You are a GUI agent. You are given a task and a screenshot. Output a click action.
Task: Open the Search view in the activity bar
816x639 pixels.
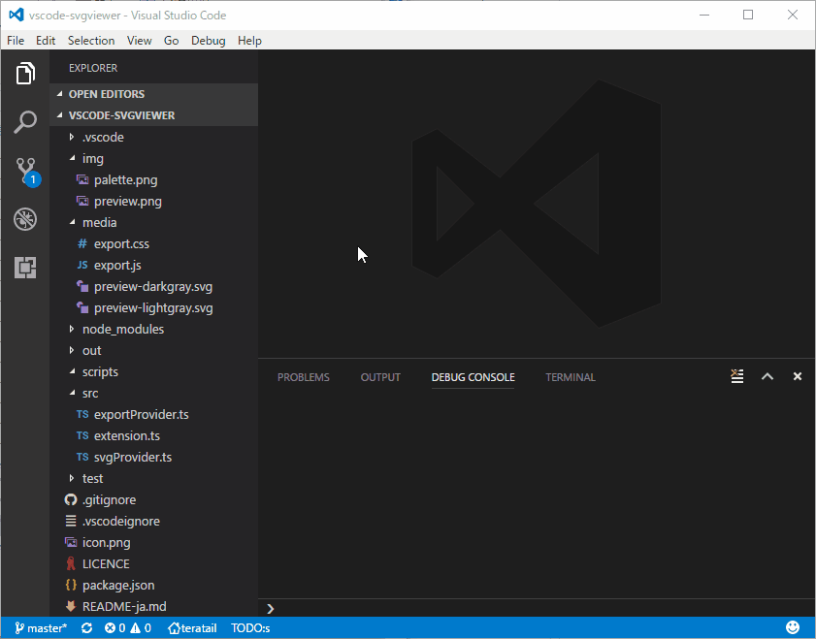point(25,121)
